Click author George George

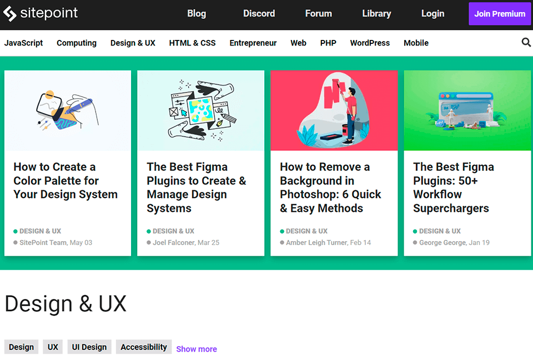pyautogui.click(x=443, y=242)
